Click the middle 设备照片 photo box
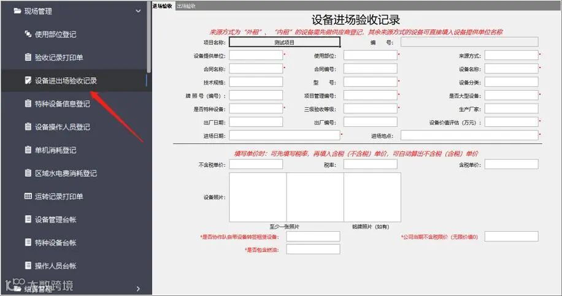Image resolution: width=562 pixels, height=296 pixels. [x=315, y=197]
